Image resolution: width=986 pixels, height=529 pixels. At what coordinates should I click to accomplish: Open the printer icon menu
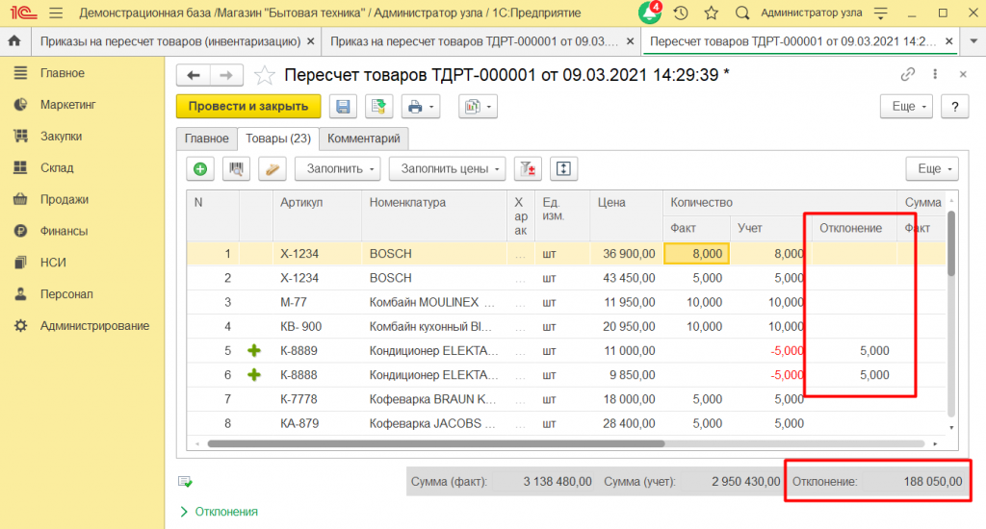point(420,107)
